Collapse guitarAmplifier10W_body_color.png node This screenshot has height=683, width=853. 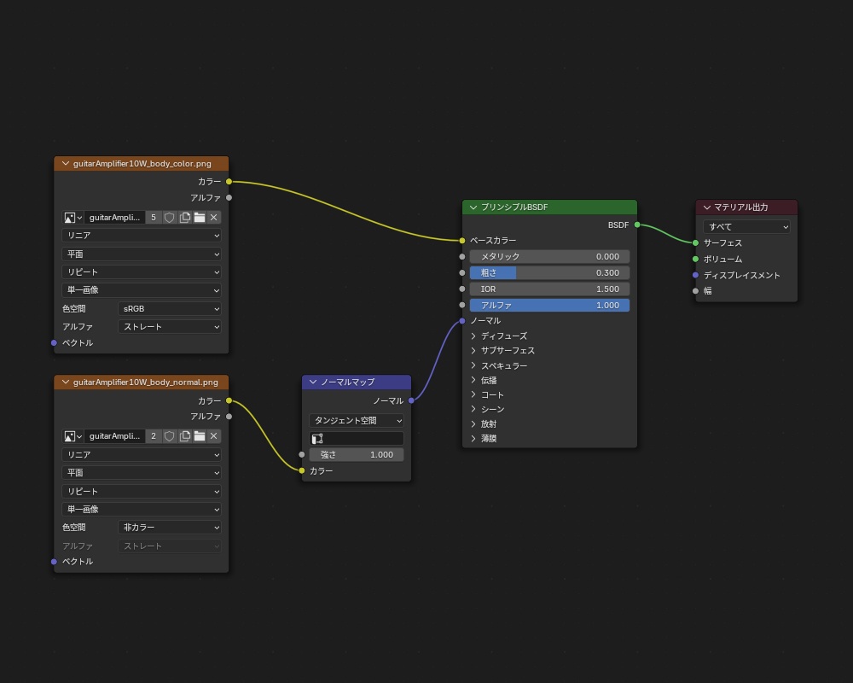(x=66, y=163)
